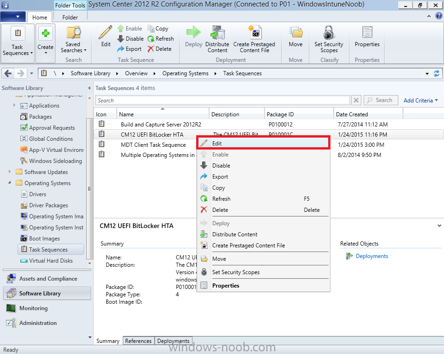The height and width of the screenshot is (354, 444).
Task: Click Software Library in the breadcrumb
Action: (90, 73)
